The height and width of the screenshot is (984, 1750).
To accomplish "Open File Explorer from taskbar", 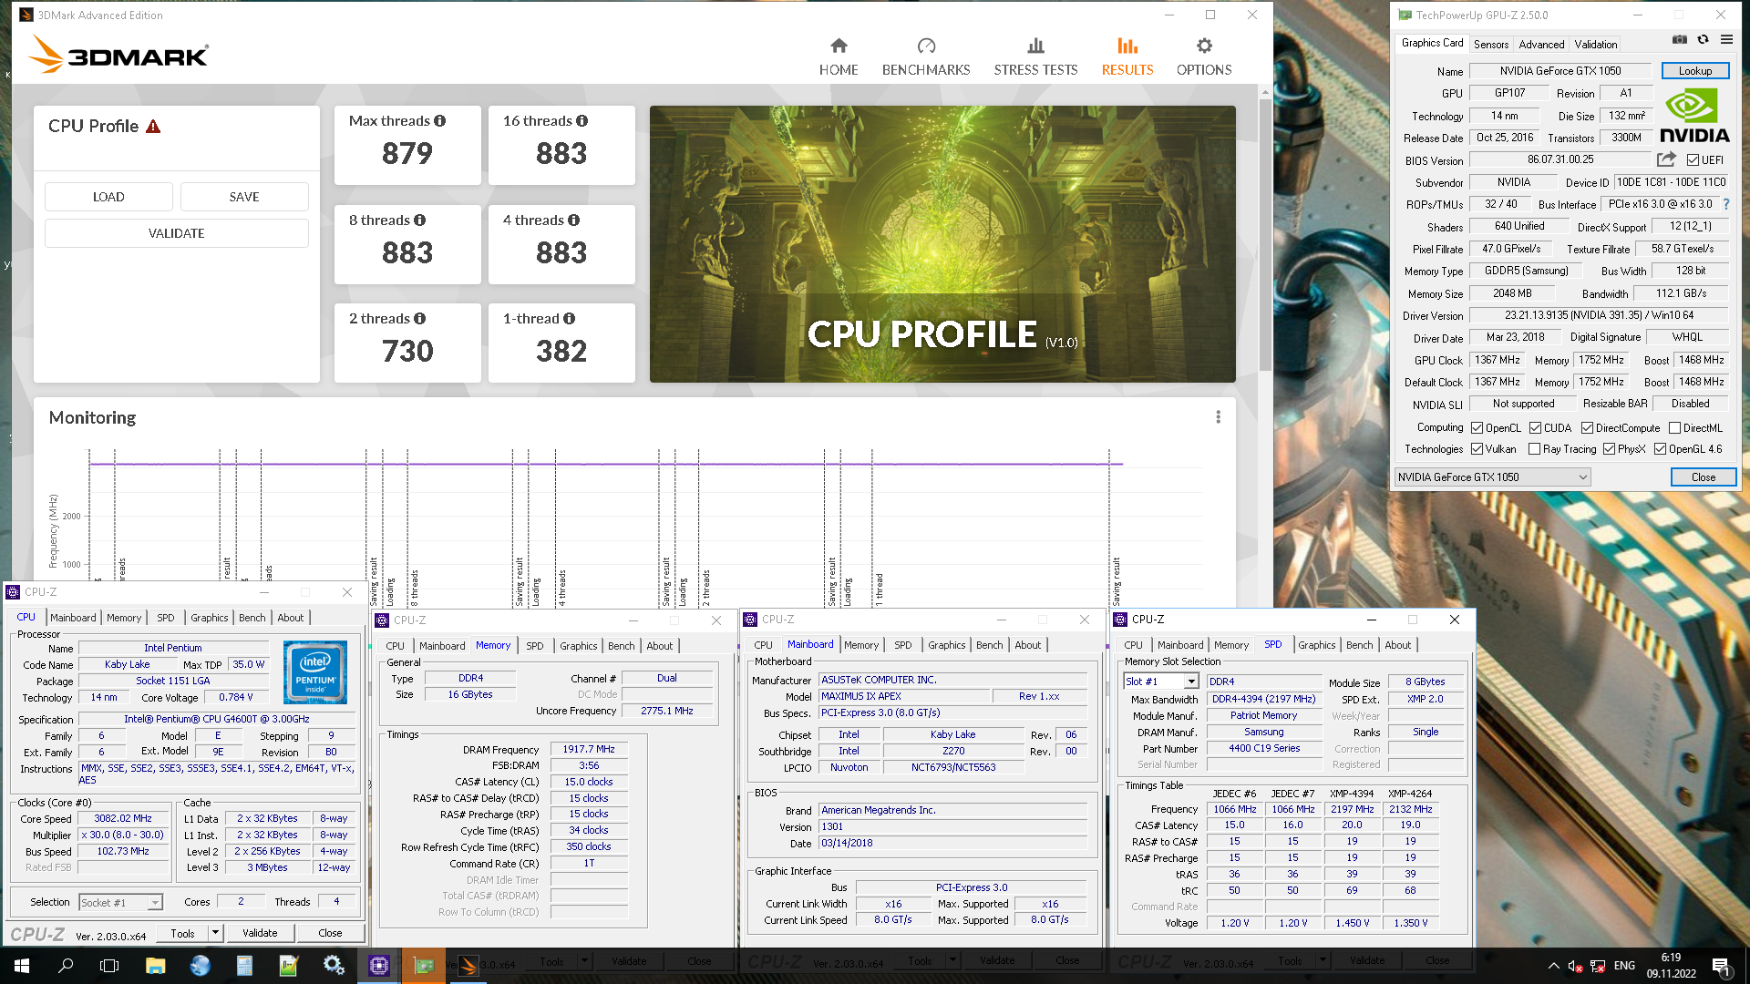I will [155, 965].
